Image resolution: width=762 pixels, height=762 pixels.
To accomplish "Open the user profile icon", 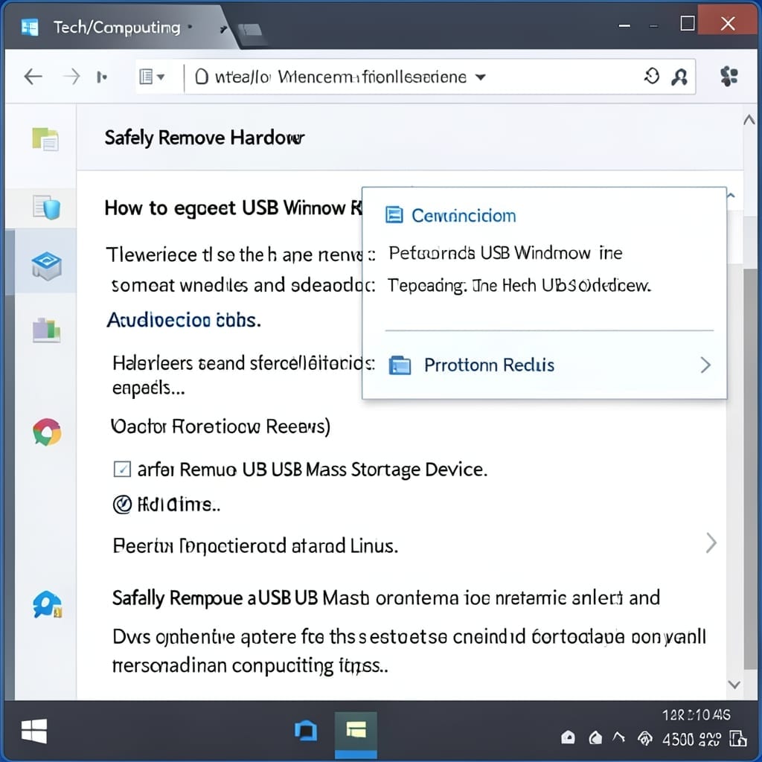I will pos(679,77).
